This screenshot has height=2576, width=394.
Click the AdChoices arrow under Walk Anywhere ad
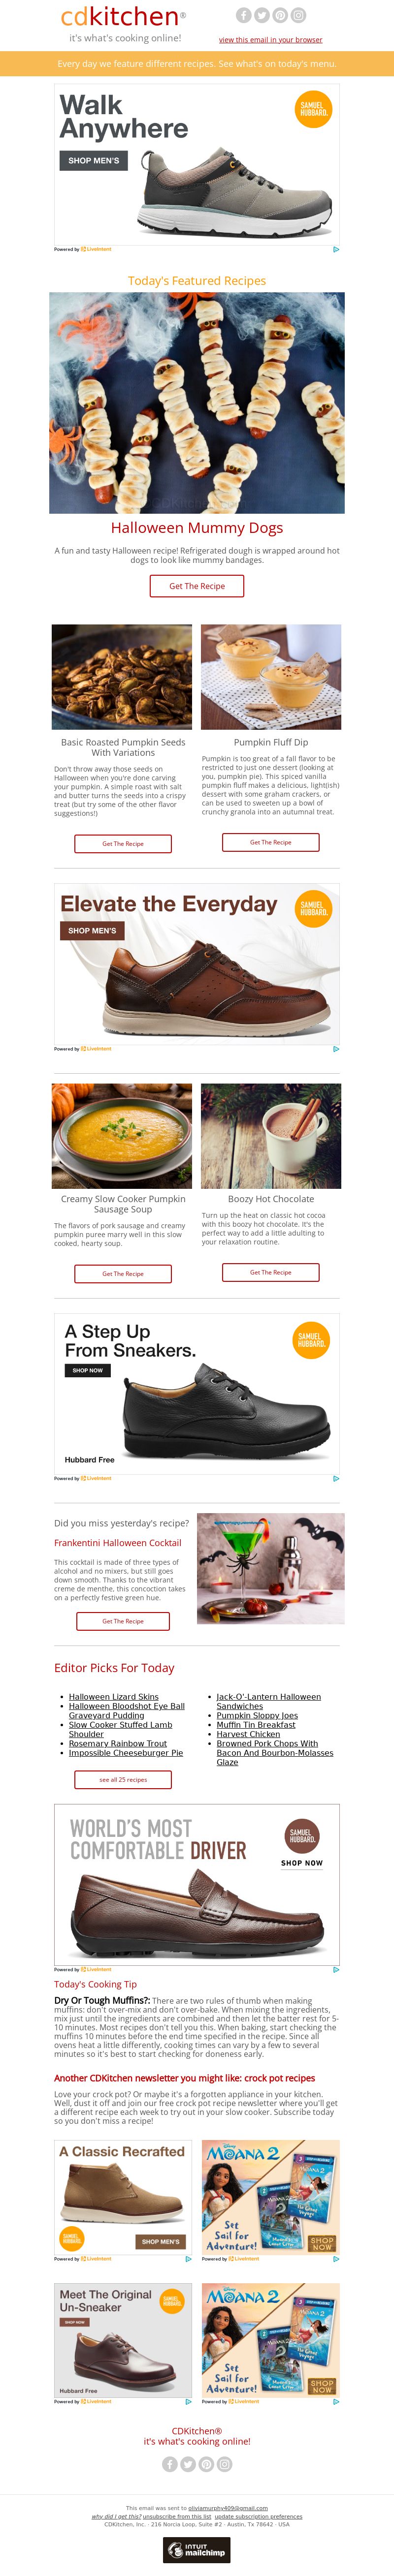pos(336,249)
